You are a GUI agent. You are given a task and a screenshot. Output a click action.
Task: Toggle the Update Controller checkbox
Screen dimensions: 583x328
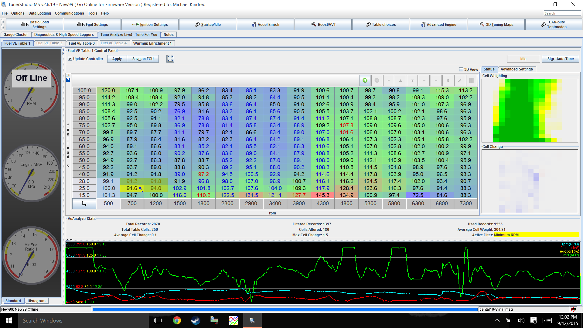(70, 59)
